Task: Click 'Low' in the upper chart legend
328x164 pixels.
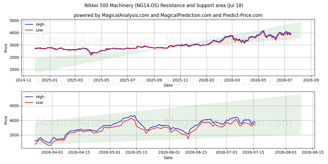Action: tap(40, 30)
